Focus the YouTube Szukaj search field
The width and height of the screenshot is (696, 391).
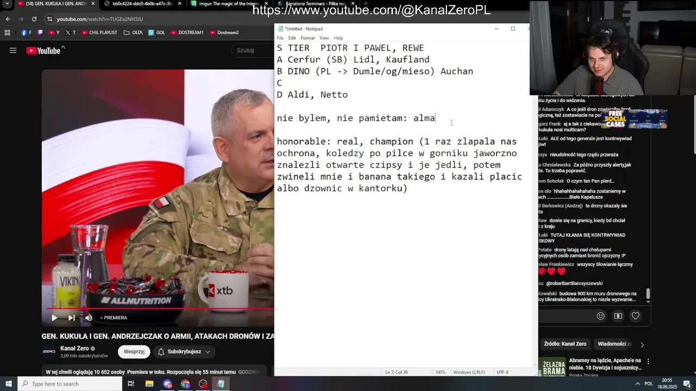tap(253, 51)
